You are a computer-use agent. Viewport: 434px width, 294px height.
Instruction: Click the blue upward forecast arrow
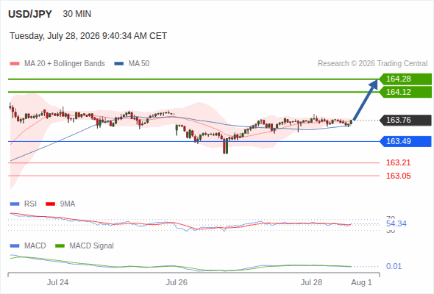[x=366, y=100]
